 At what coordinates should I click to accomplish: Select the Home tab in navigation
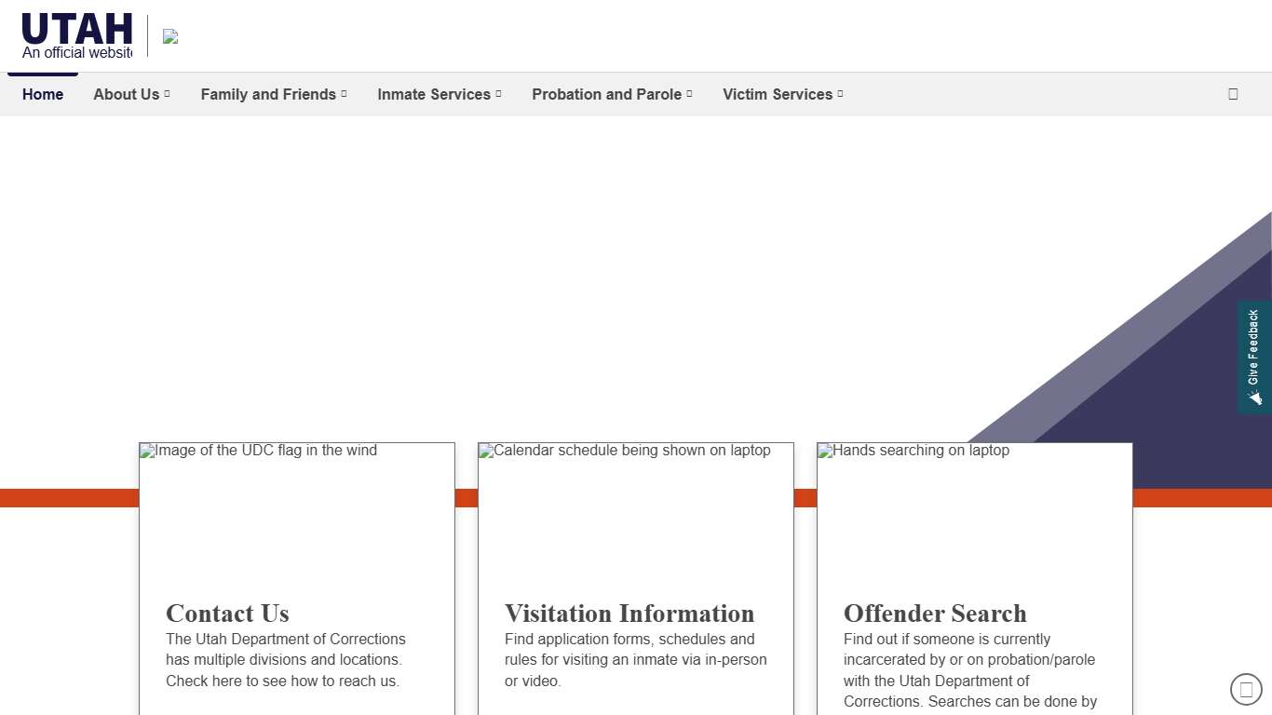click(x=43, y=94)
